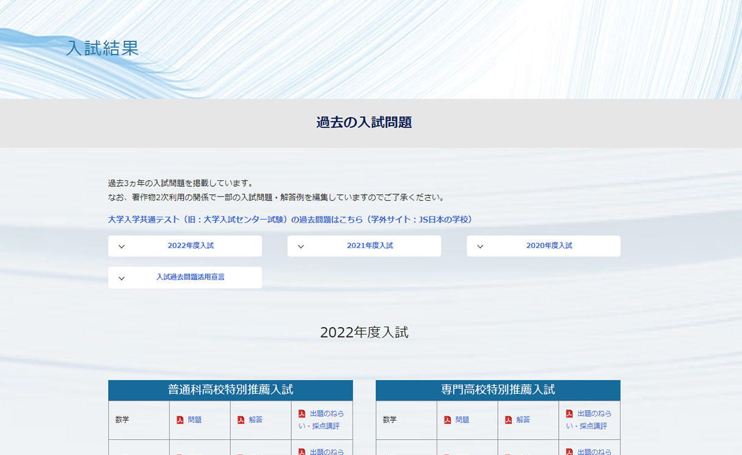Jump to 2020年度入試 section
Viewport: 742px width, 455px height.
pyautogui.click(x=549, y=246)
